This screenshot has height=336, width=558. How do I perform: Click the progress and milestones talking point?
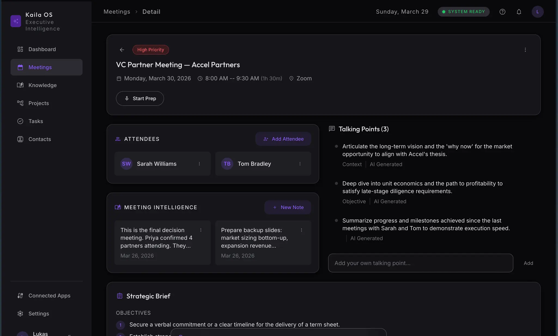tap(426, 224)
